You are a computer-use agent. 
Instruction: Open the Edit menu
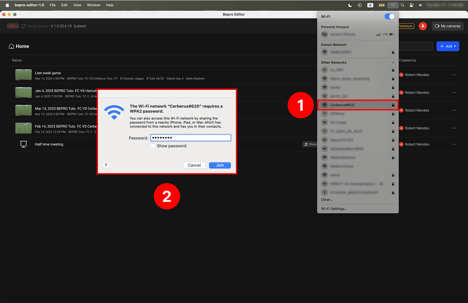pyautogui.click(x=64, y=5)
